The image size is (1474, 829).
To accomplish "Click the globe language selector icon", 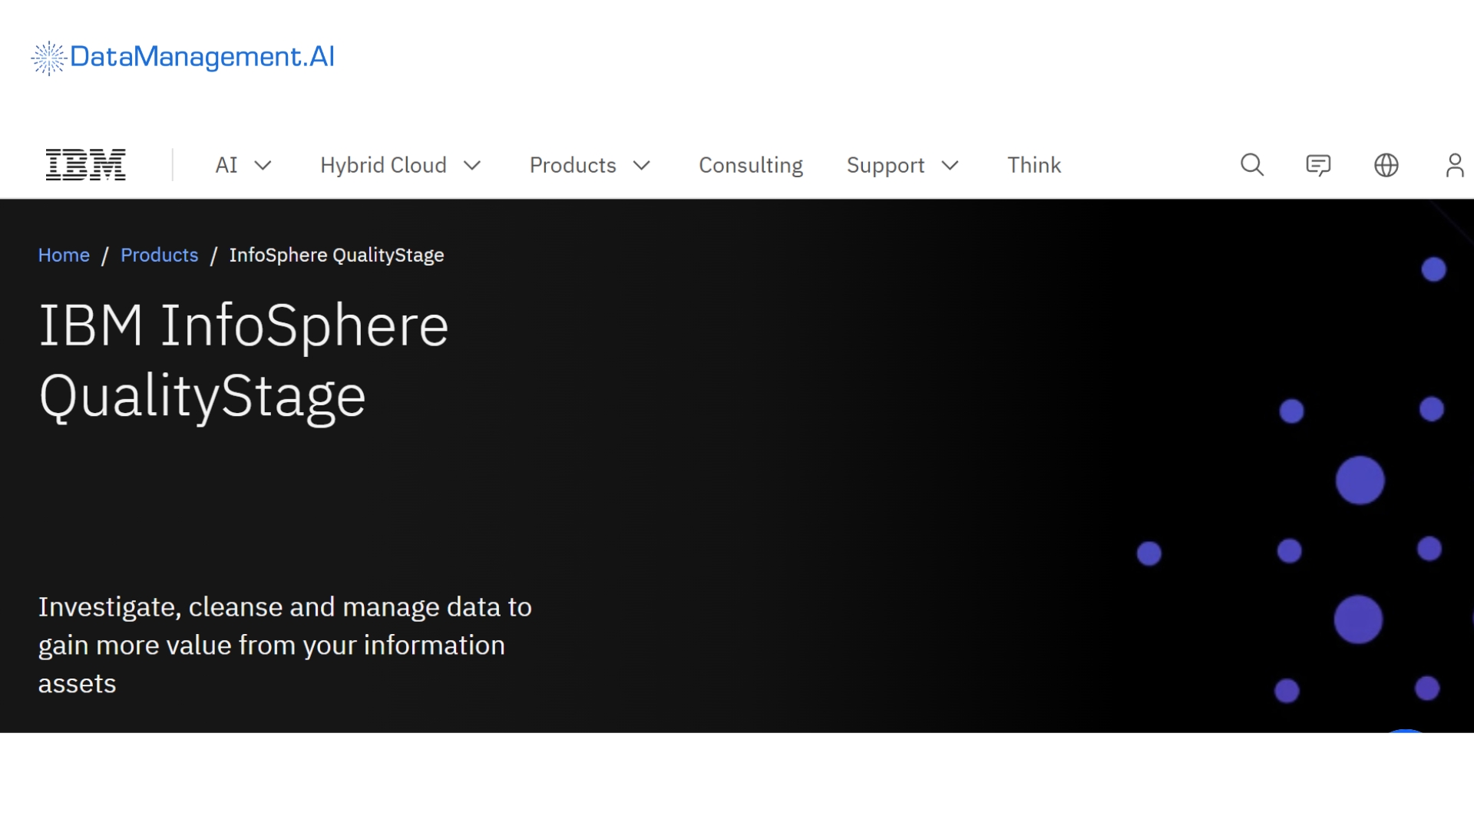I will pyautogui.click(x=1386, y=165).
